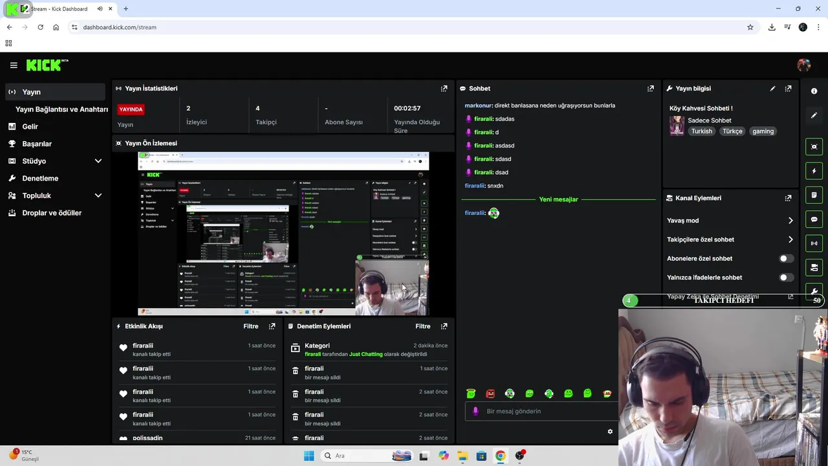The width and height of the screenshot is (828, 466).
Task: Click the browser address bar URL
Action: (x=120, y=27)
